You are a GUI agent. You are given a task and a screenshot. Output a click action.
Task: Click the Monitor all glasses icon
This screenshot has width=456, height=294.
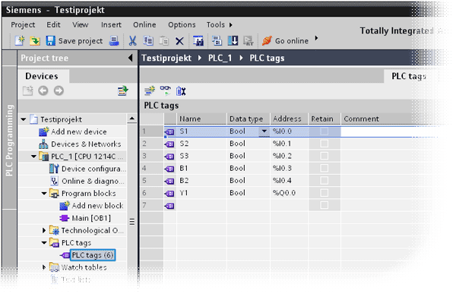coord(166,90)
